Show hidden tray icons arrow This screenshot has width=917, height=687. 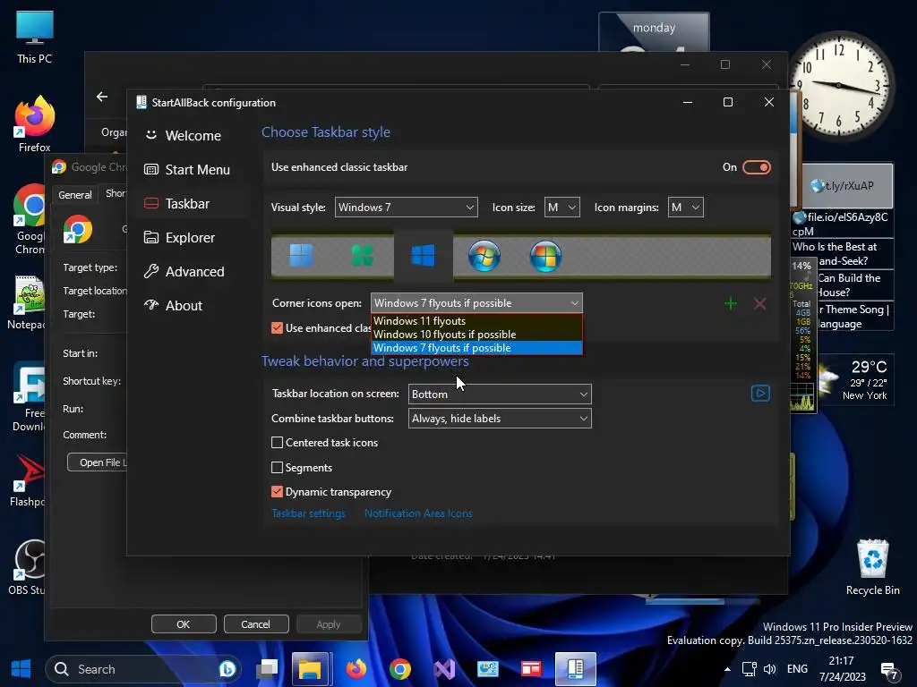[x=727, y=669]
